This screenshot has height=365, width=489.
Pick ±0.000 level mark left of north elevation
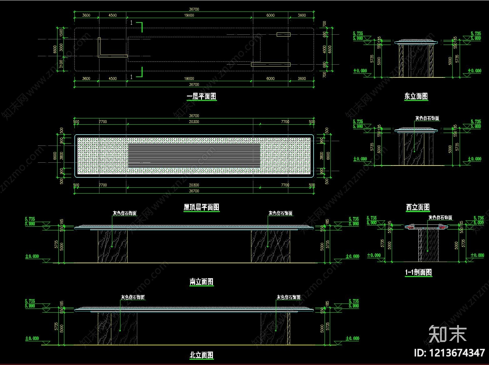pyautogui.click(x=32, y=338)
